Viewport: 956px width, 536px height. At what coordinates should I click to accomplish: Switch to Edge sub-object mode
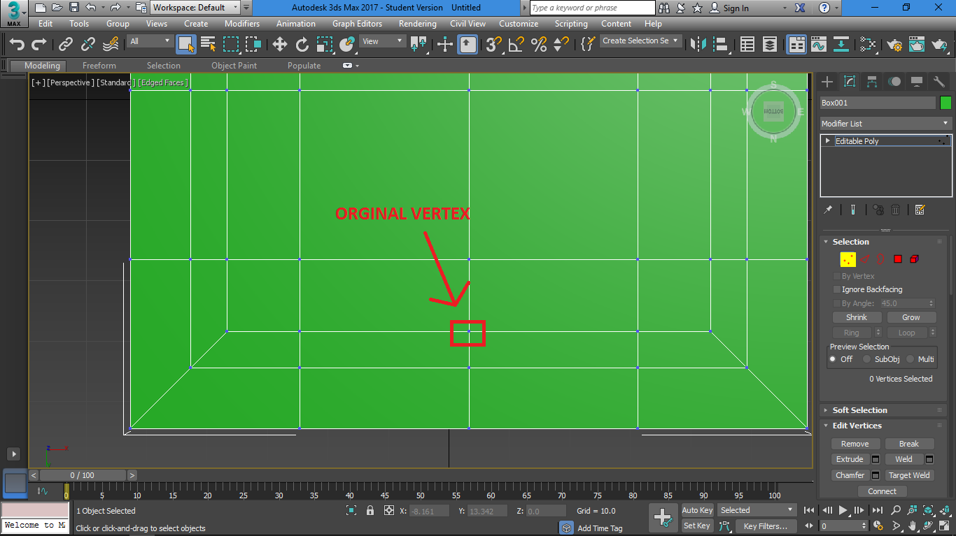tap(865, 259)
